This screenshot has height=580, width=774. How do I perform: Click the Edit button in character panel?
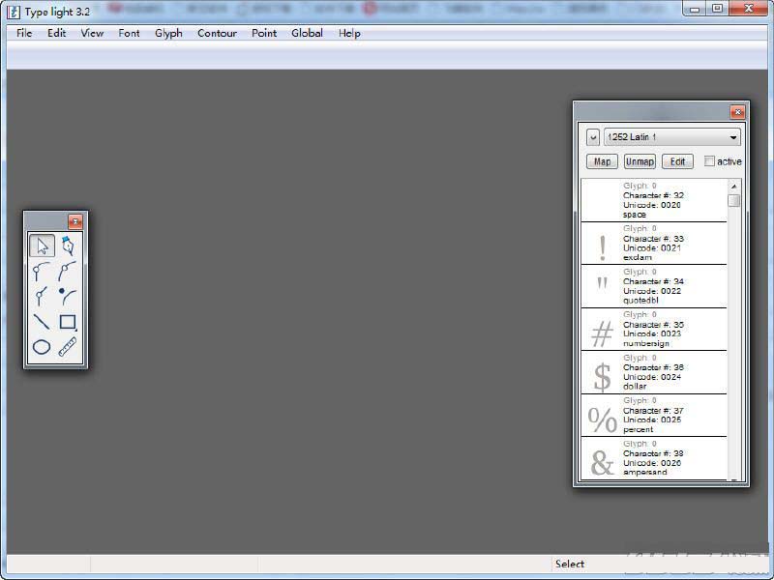tap(677, 161)
